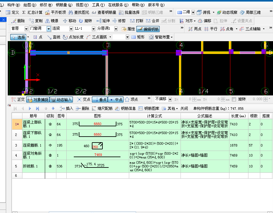Open 属性 properties panel
The width and height of the screenshot is (273, 213).
pyautogui.click(x=128, y=29)
